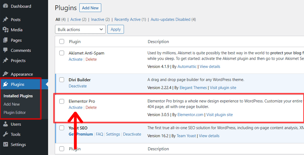
Task: Click the Plugins plug icon
Action: pos(6,84)
